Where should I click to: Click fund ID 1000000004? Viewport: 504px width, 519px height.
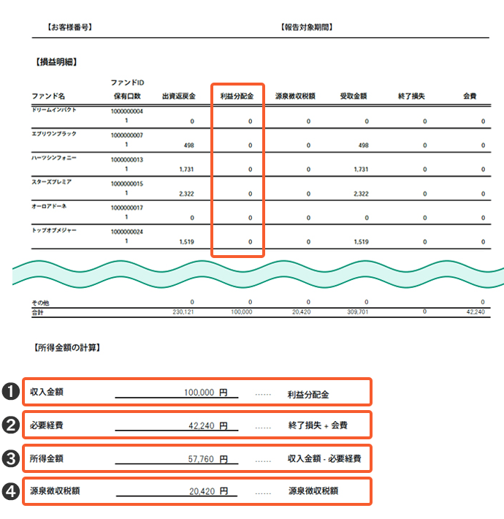click(x=127, y=111)
